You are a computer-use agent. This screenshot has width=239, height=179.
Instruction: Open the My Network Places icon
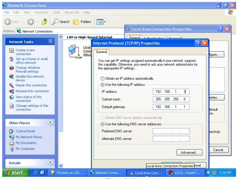click(11, 137)
